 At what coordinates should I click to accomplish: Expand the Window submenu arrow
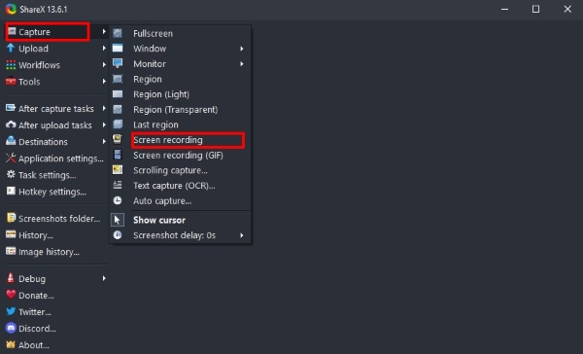[x=242, y=49]
